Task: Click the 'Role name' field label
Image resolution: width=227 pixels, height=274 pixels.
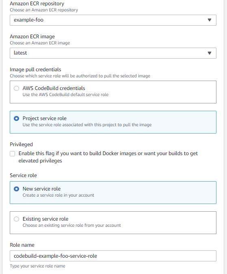Action: click(x=22, y=245)
